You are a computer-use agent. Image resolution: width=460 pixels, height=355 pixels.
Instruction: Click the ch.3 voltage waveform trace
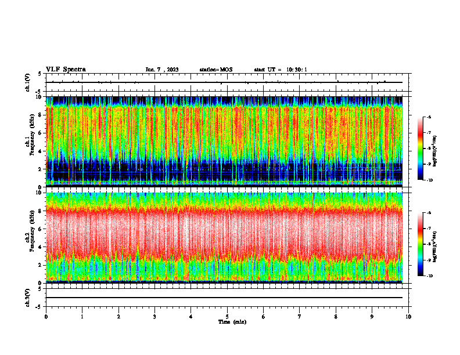pyautogui.click(x=224, y=298)
